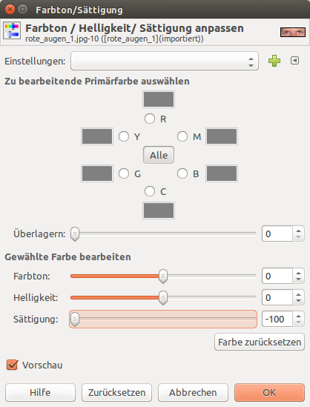
Task: Open the small arrow settings menu icon
Action: click(294, 61)
